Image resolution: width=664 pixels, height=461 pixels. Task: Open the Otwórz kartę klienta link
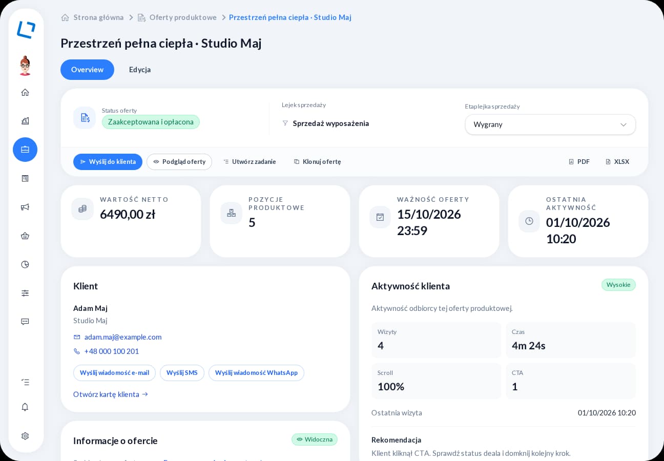[x=111, y=394]
